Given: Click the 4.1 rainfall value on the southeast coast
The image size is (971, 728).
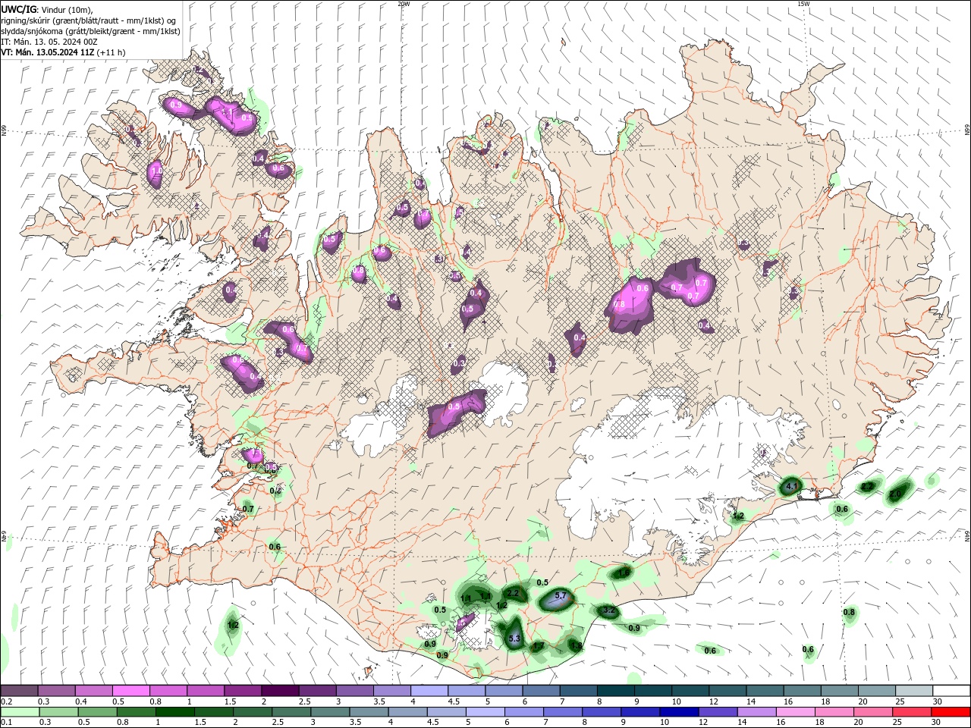Looking at the screenshot, I should pyautogui.click(x=791, y=485).
